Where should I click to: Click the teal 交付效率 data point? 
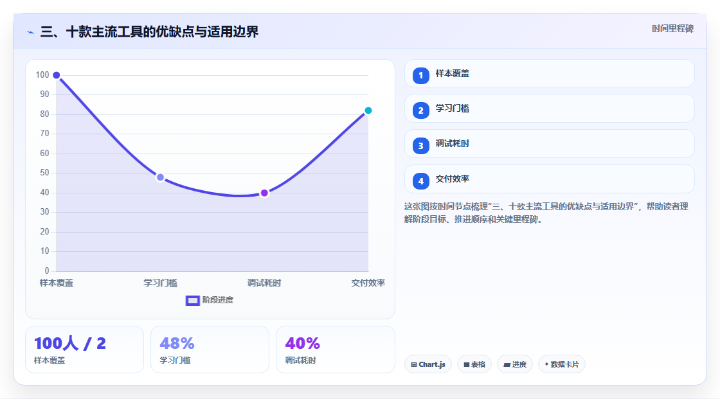click(x=368, y=111)
